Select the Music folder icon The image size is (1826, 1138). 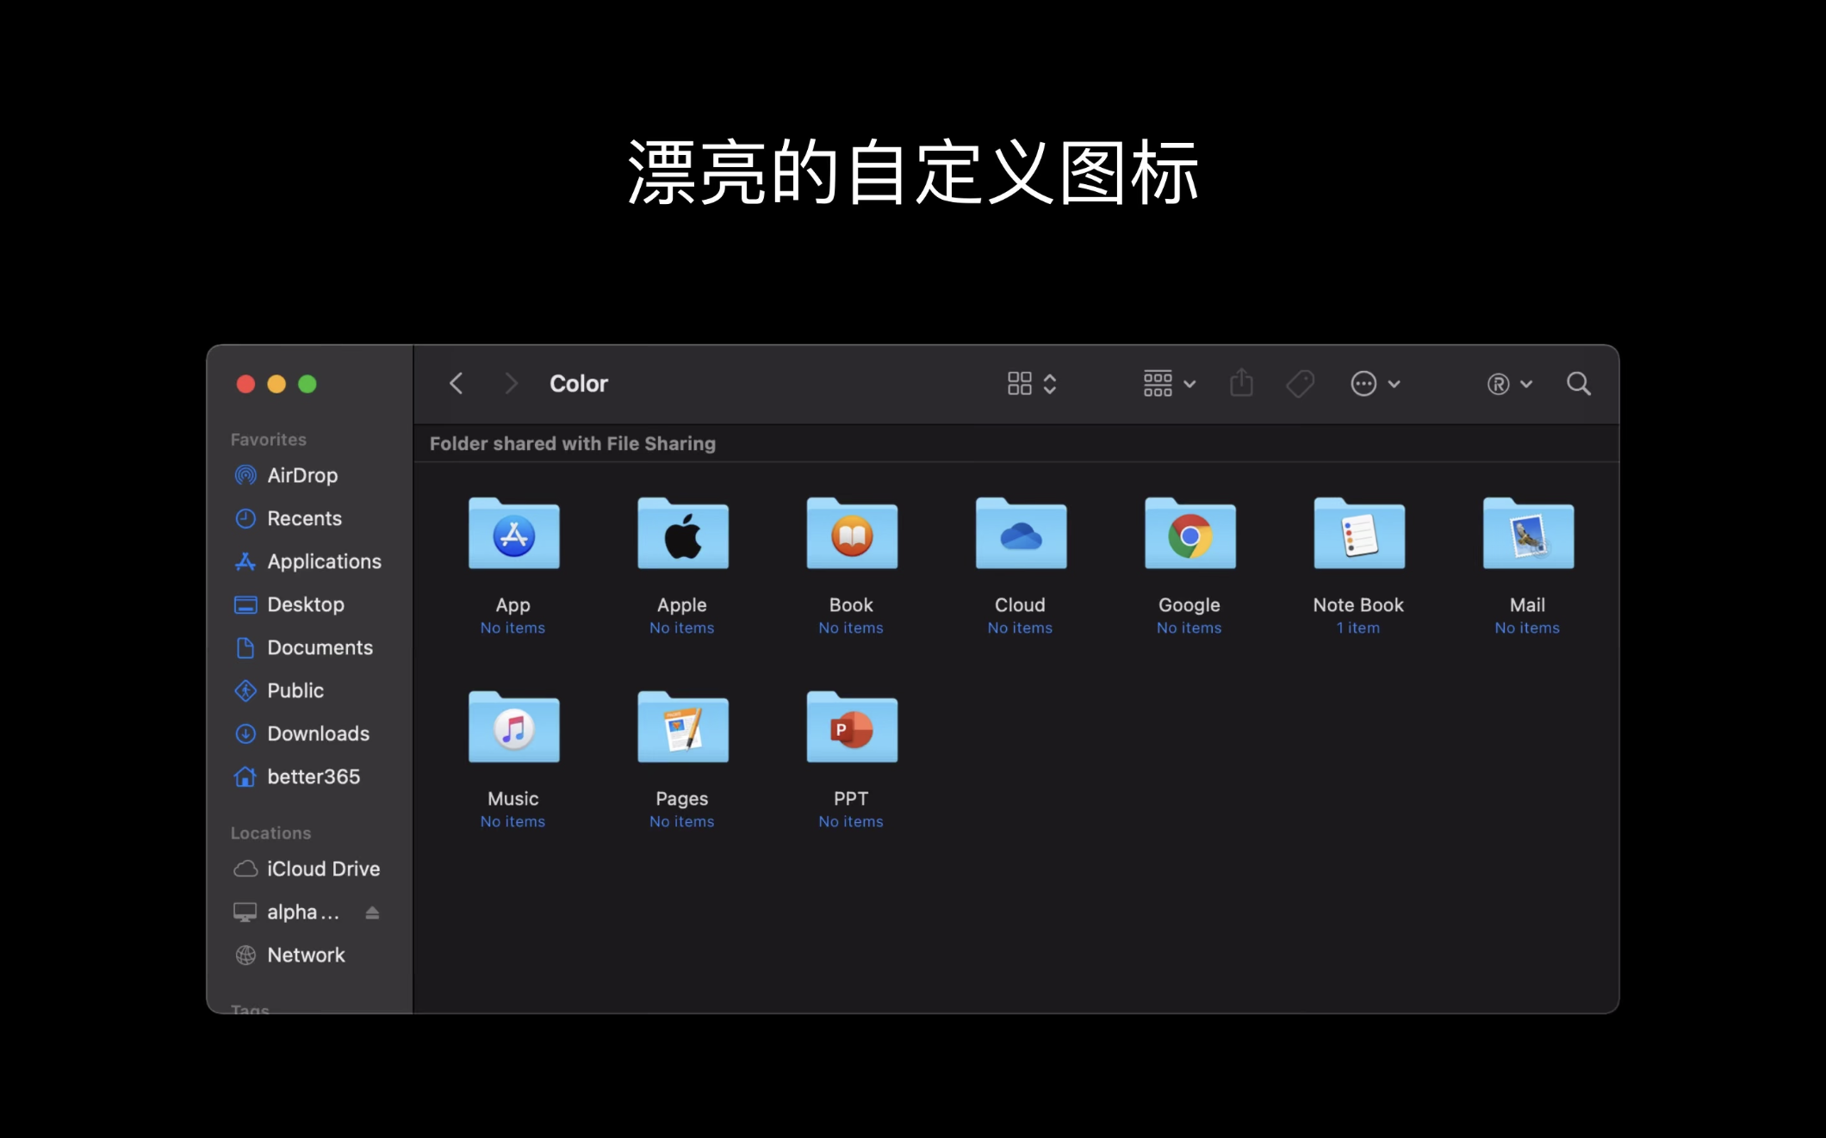point(513,727)
